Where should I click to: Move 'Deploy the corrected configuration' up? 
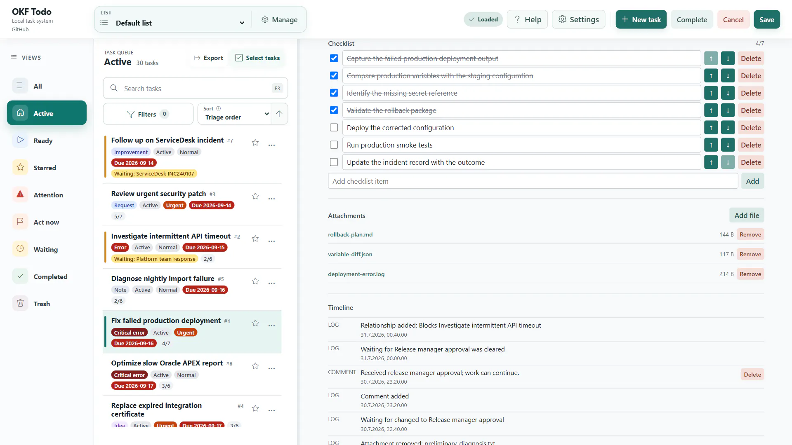[711, 128]
